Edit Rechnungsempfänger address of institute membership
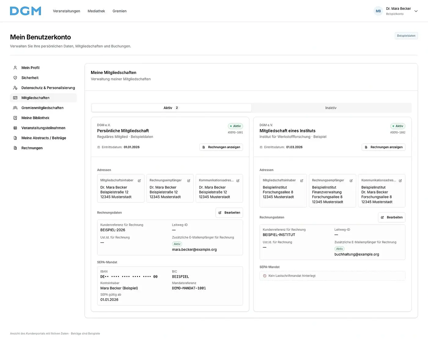Screen dimensions: 428x343 351,181
